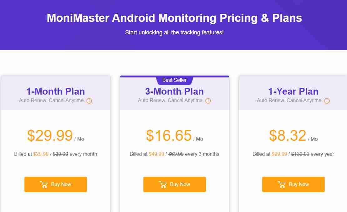This screenshot has width=347, height=212.
Task: Click the crossed-out $69.99 price
Action: (176, 154)
